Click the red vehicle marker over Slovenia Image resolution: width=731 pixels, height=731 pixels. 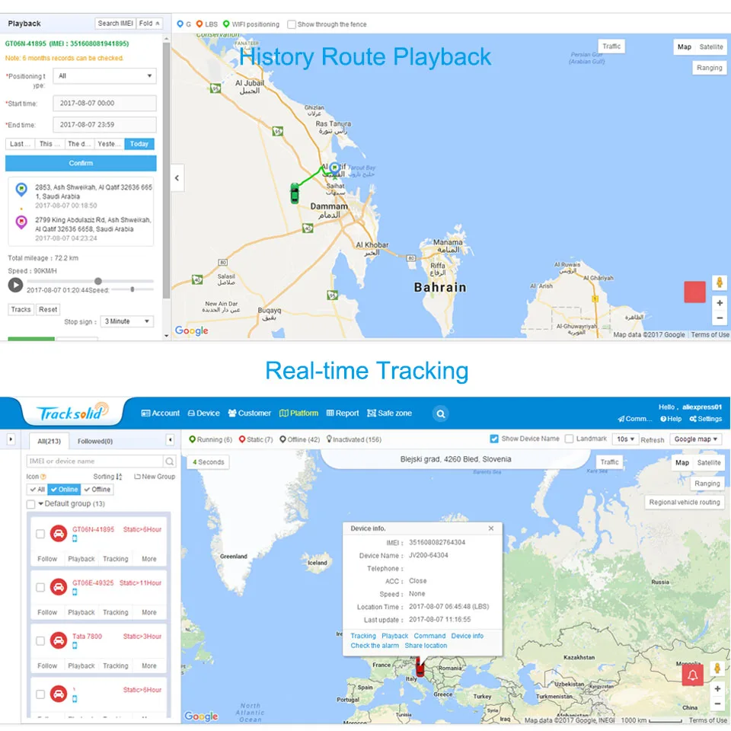(x=420, y=667)
